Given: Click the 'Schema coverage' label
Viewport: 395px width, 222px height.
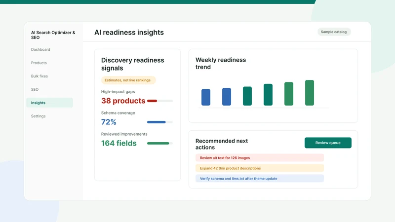Looking at the screenshot, I should 118,113.
